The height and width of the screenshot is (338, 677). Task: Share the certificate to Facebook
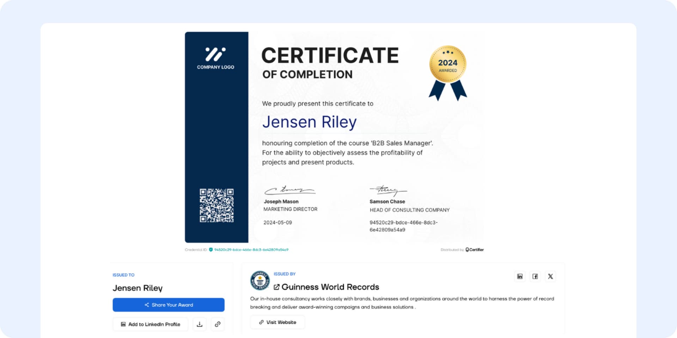coord(535,276)
